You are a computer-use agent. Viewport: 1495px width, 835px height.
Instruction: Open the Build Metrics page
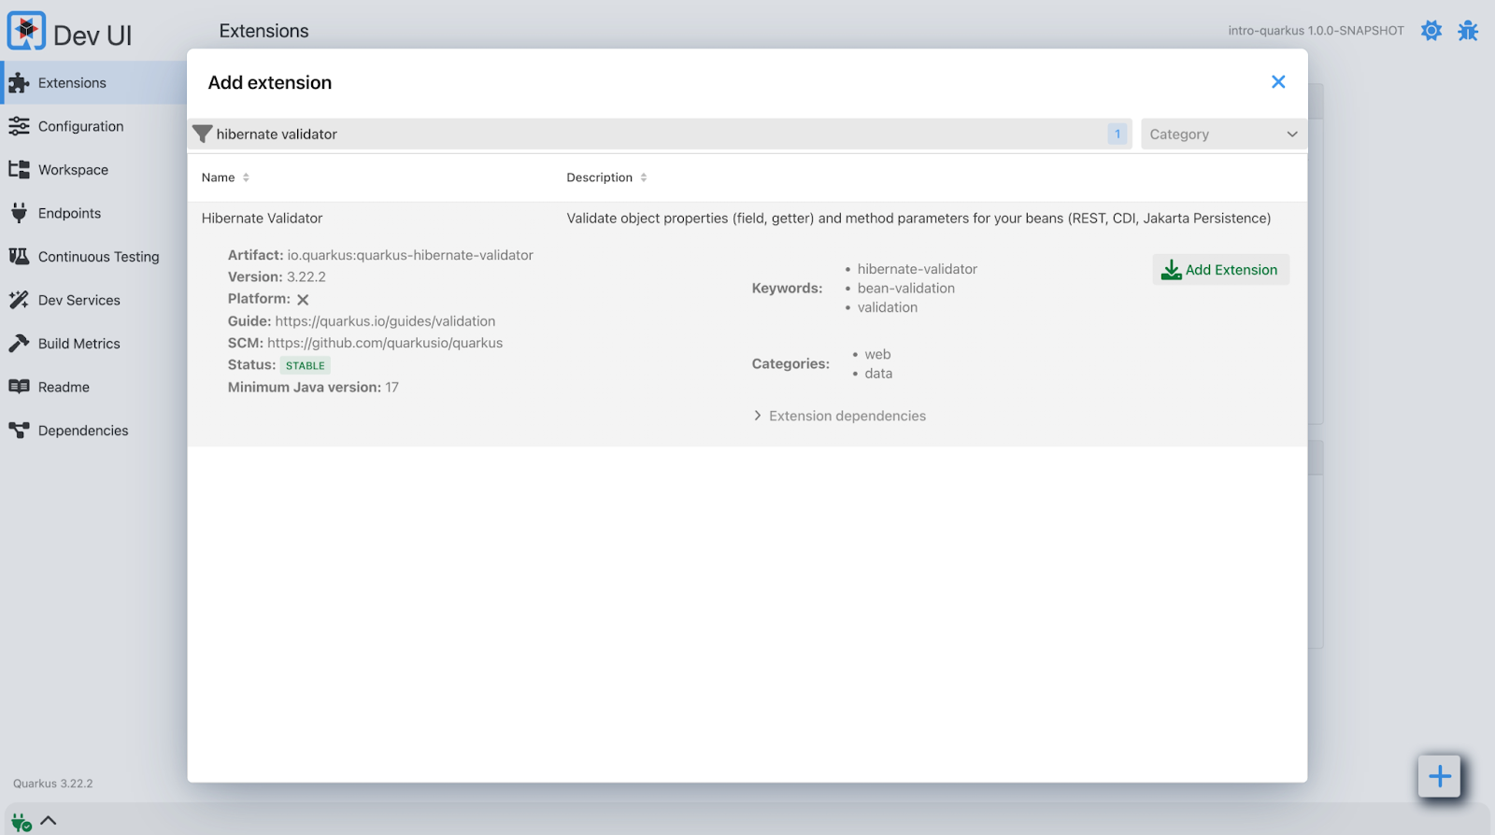pos(93,344)
